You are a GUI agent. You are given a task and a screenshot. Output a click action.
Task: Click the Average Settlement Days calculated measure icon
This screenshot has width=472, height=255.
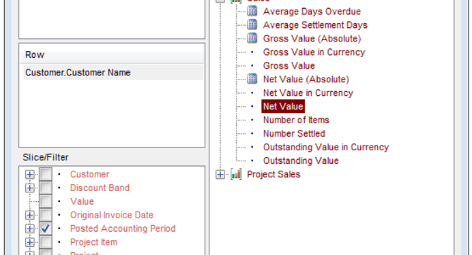click(x=252, y=25)
